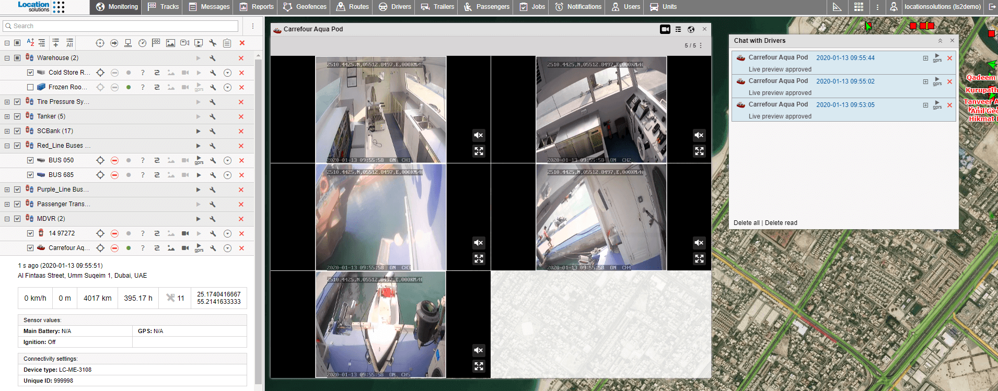This screenshot has height=391, width=998.
Task: Open the Monitoring tab
Action: pos(117,7)
